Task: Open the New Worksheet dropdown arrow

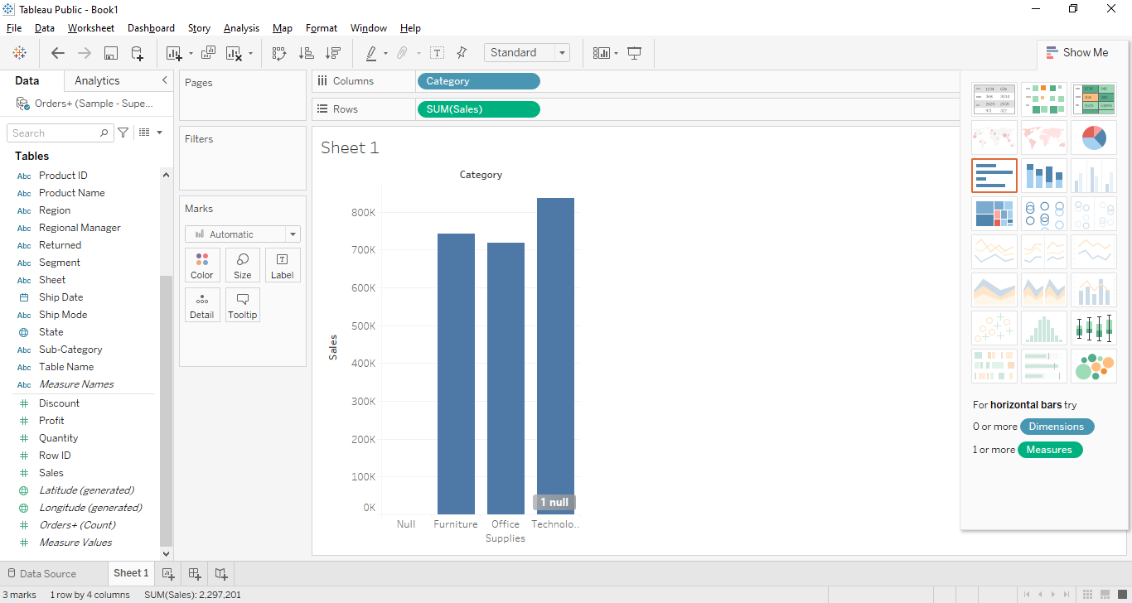Action: 191,54
